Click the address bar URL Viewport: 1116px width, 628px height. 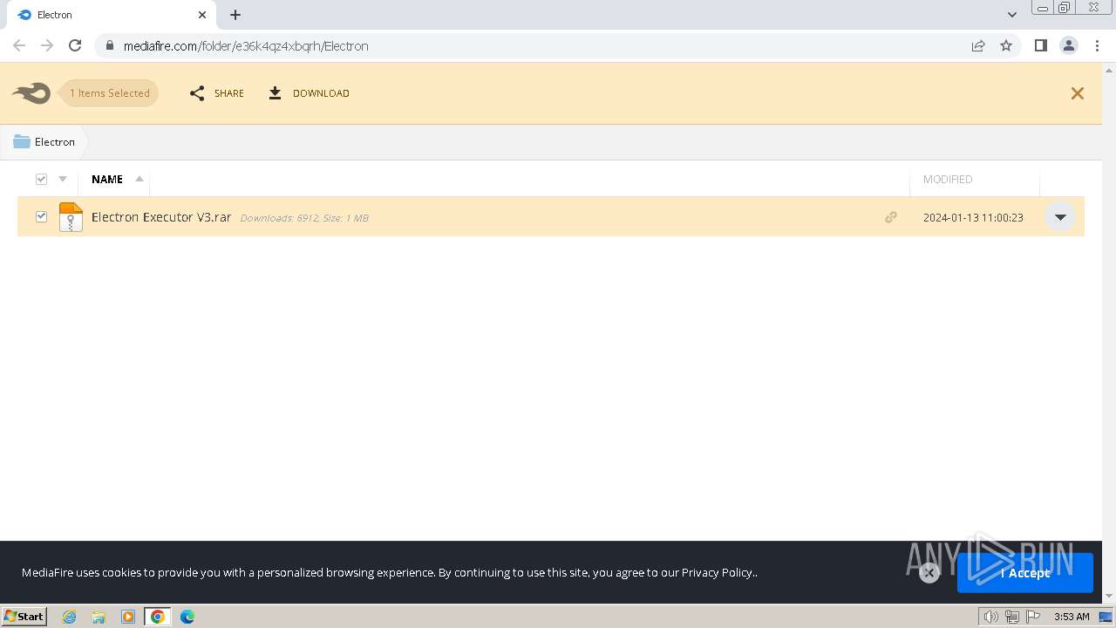pyautogui.click(x=246, y=46)
